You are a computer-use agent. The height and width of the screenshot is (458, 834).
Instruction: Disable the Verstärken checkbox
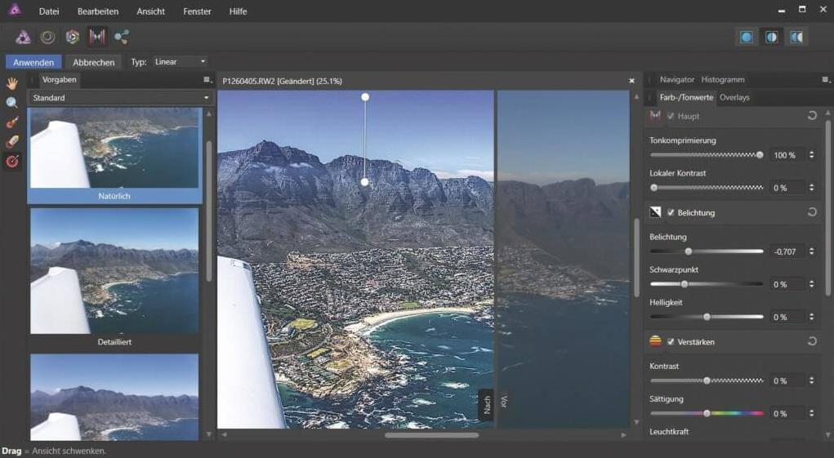click(671, 341)
